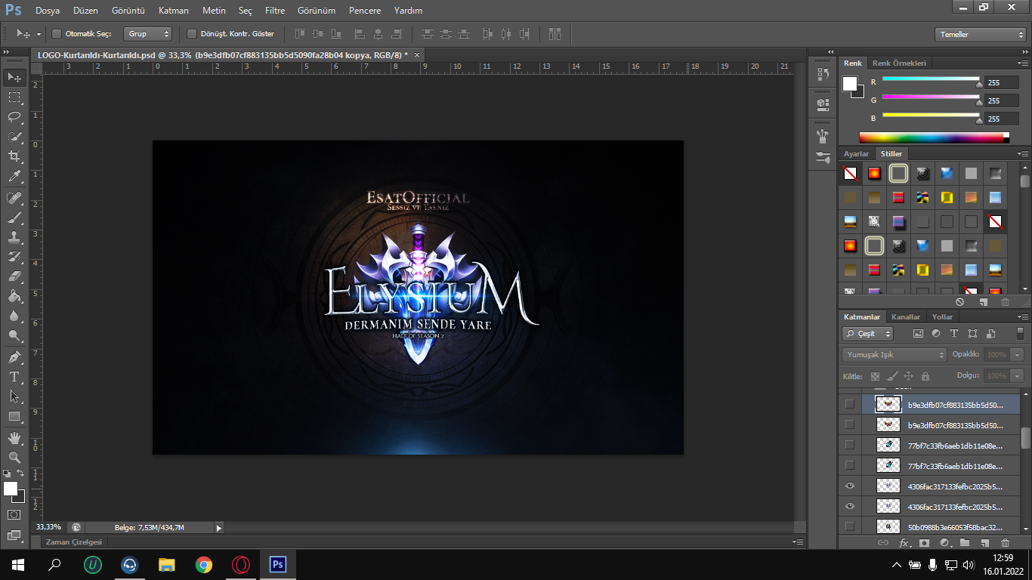1032x580 pixels.
Task: Enable Dönüşt. Kontr. Göster checkbox
Action: coord(192,34)
